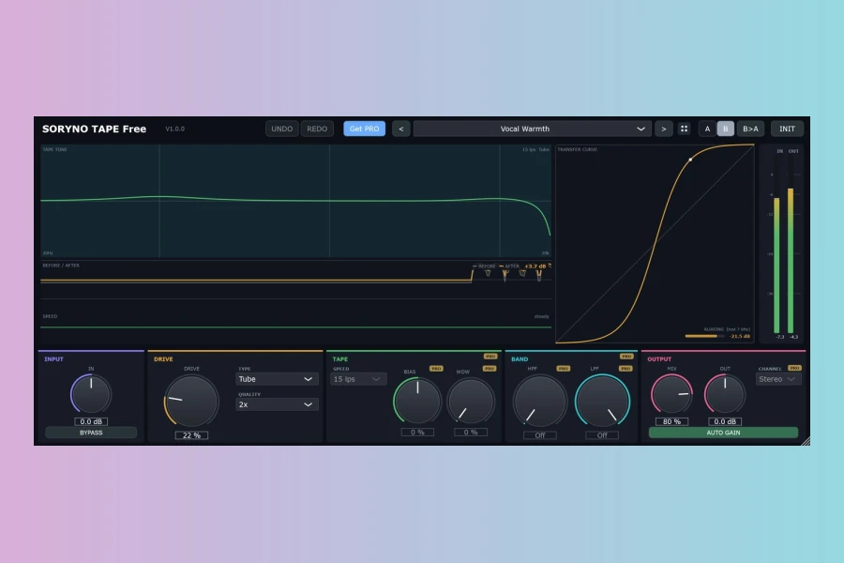Screen dimensions: 844x563
Task: Click the HPF Off value field
Action: click(540, 434)
